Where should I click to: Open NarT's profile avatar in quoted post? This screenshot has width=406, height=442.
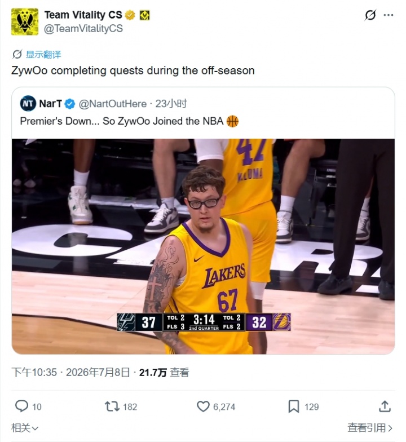pyautogui.click(x=28, y=104)
